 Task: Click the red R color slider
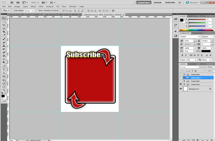(197, 20)
